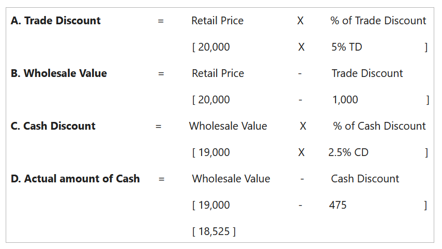
Task: Click the '1,000' trade discount amount
Action: point(345,100)
